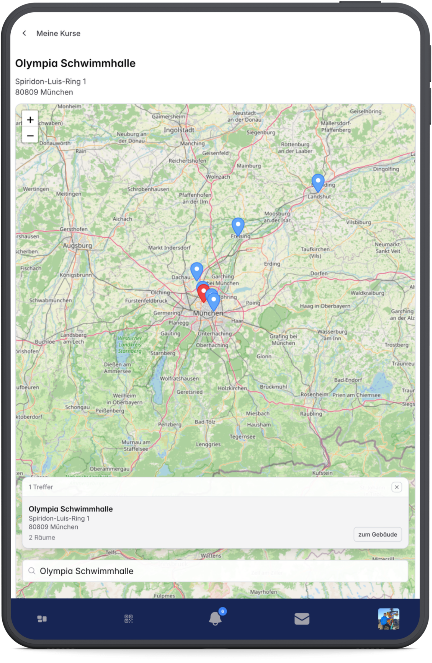The image size is (432, 663).
Task: Open profile via the avatar photo
Action: coord(388,619)
